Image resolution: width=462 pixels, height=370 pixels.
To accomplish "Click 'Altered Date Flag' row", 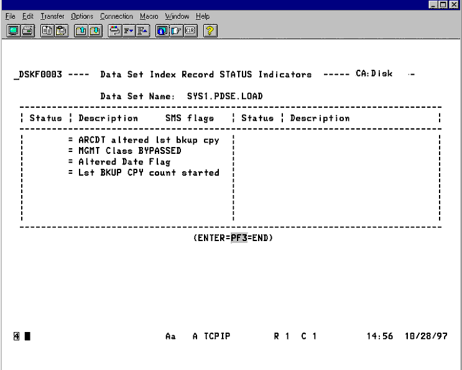I will 124,162.
